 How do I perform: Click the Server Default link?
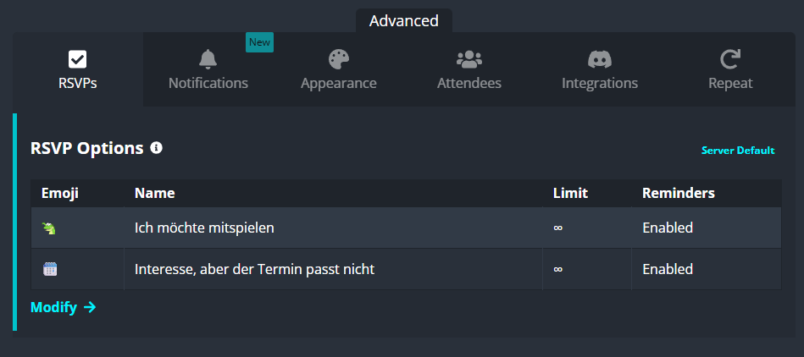738,151
